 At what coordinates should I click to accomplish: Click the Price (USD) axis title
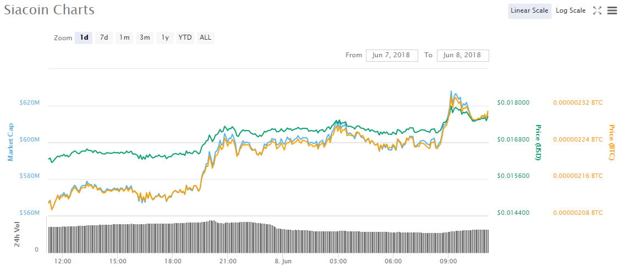click(x=538, y=143)
